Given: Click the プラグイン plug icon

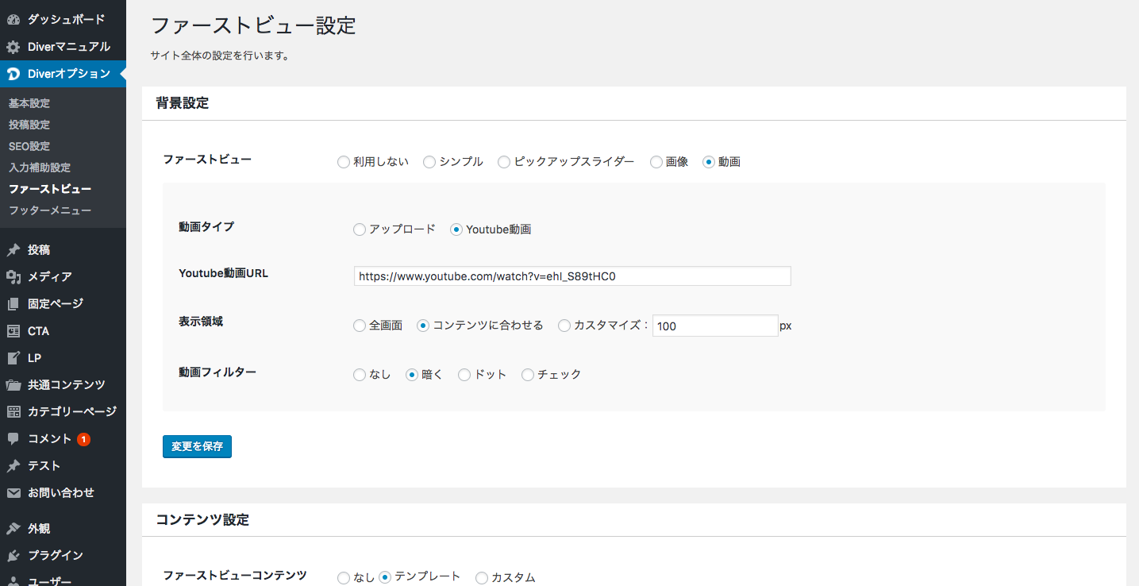Looking at the screenshot, I should (x=13, y=556).
